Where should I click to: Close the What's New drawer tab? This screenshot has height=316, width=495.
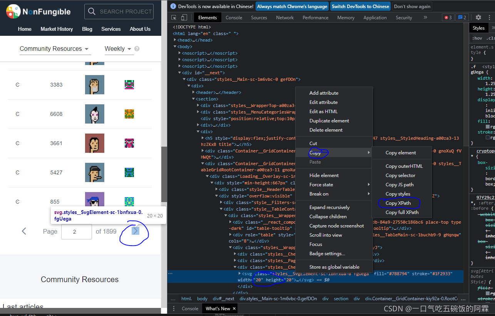coord(234,309)
